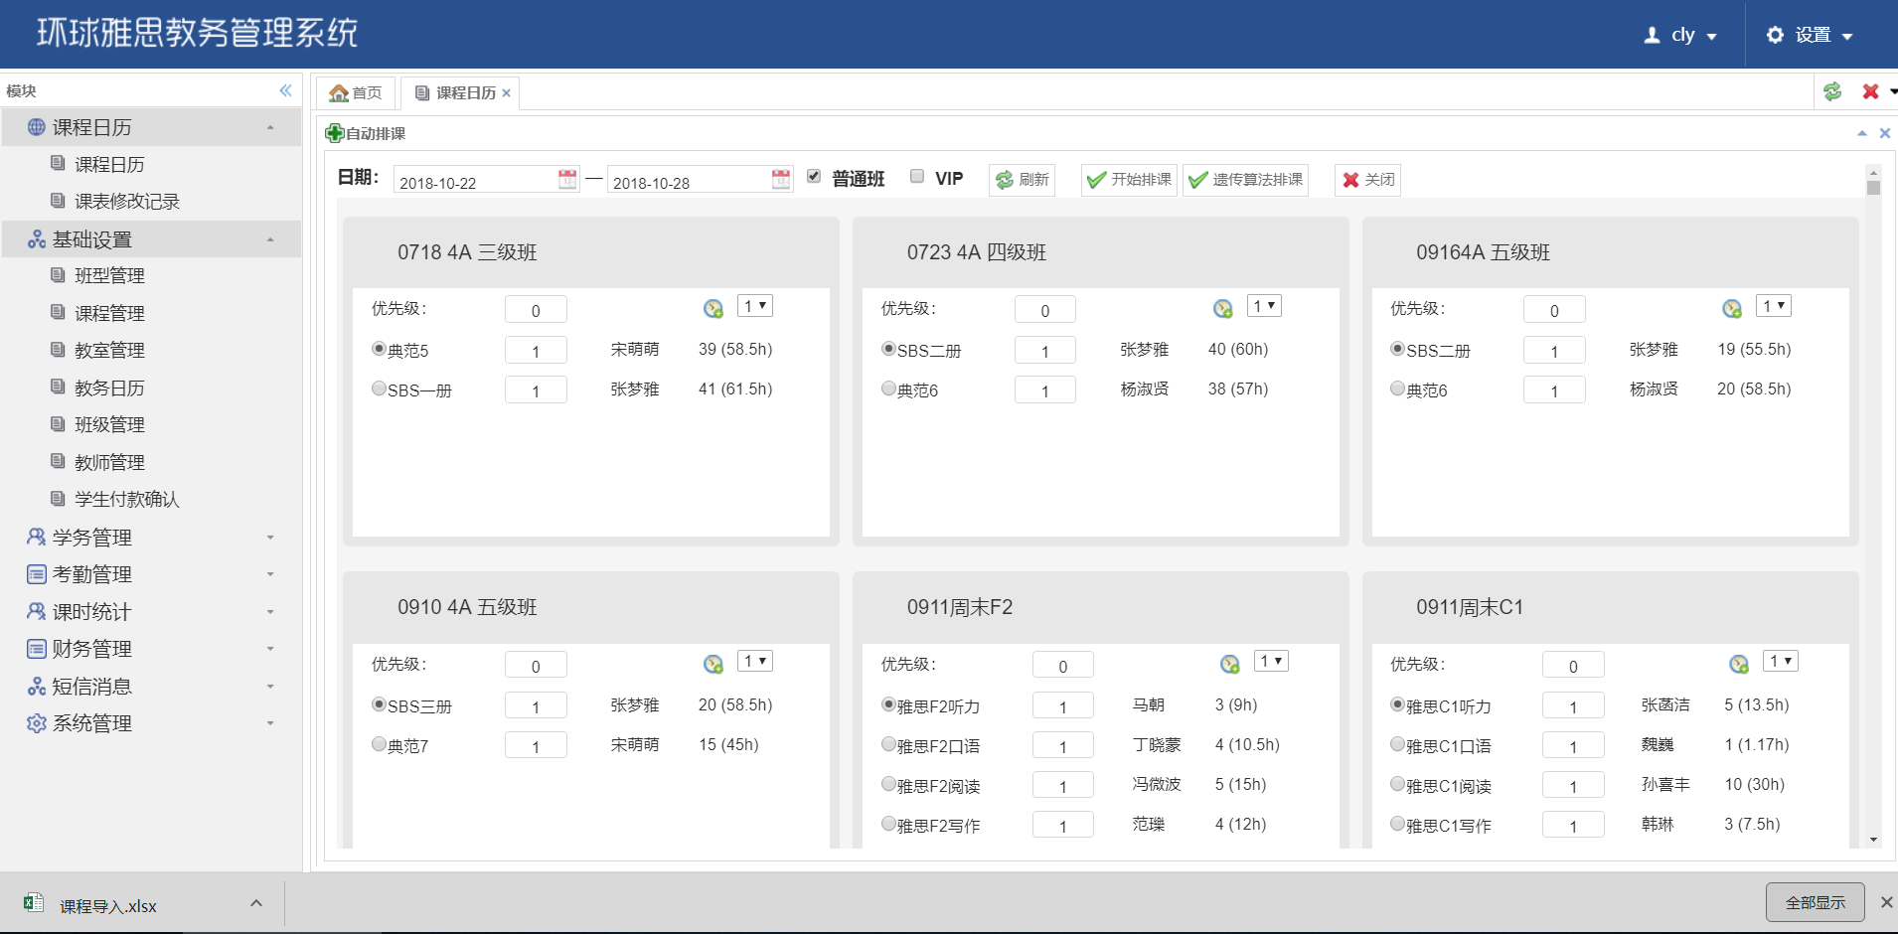Viewport: 1898px width, 934px height.
Task: Open the end date calendar picker icon
Action: click(781, 179)
